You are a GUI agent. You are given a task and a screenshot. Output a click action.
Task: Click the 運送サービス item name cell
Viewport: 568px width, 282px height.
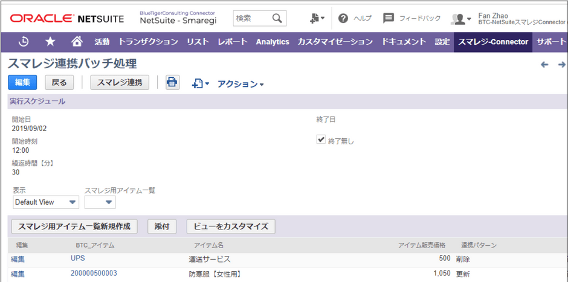tap(210, 260)
